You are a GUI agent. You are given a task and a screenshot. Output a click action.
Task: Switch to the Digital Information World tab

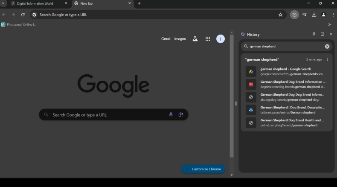(x=39, y=3)
